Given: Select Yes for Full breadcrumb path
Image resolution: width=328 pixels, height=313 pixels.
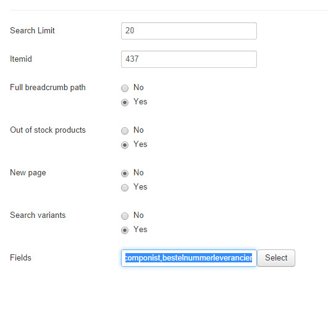Looking at the screenshot, I should click(125, 102).
